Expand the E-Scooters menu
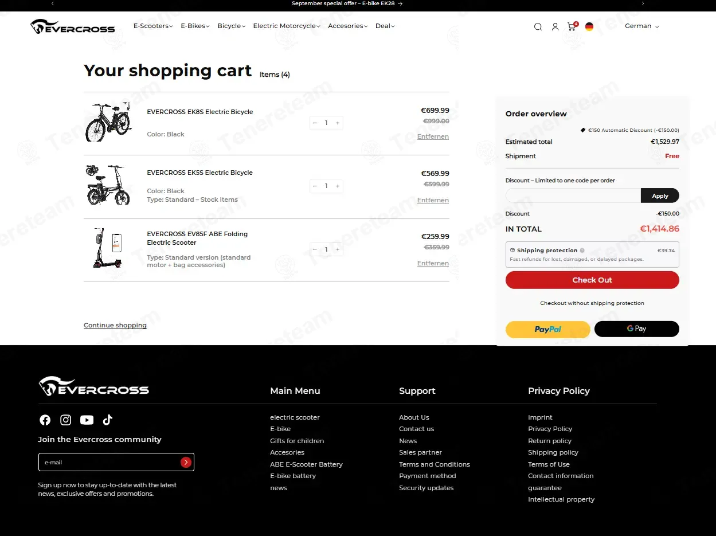Image resolution: width=716 pixels, height=536 pixels. (x=153, y=26)
